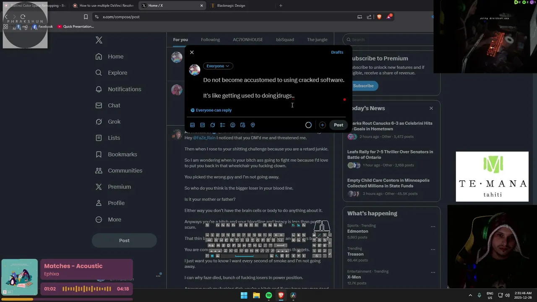The height and width of the screenshot is (302, 537).
Task: Add media using the image icon in composer
Action: pyautogui.click(x=193, y=125)
